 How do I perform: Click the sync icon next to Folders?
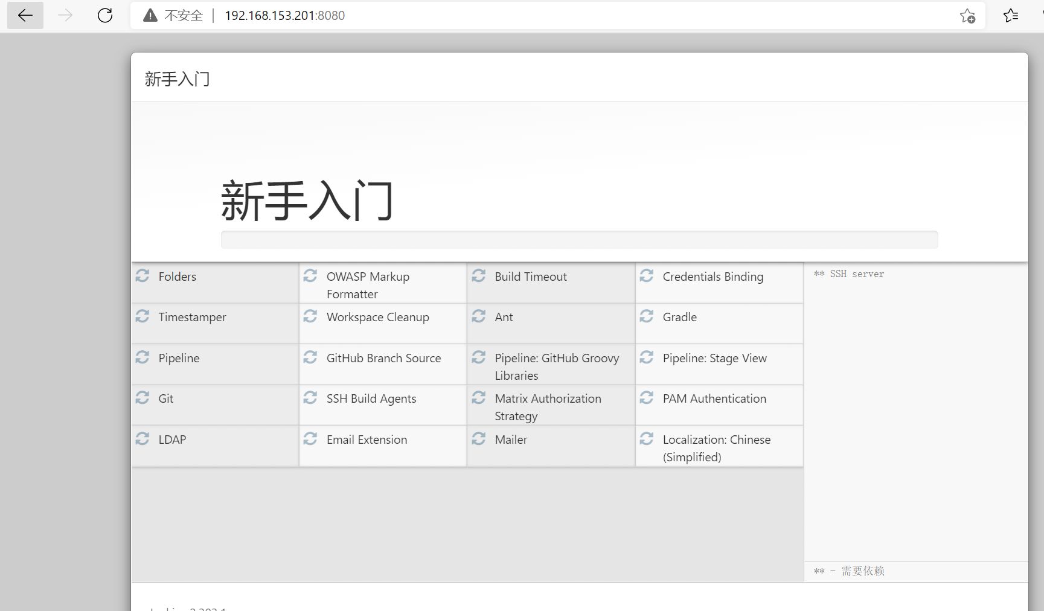click(143, 276)
